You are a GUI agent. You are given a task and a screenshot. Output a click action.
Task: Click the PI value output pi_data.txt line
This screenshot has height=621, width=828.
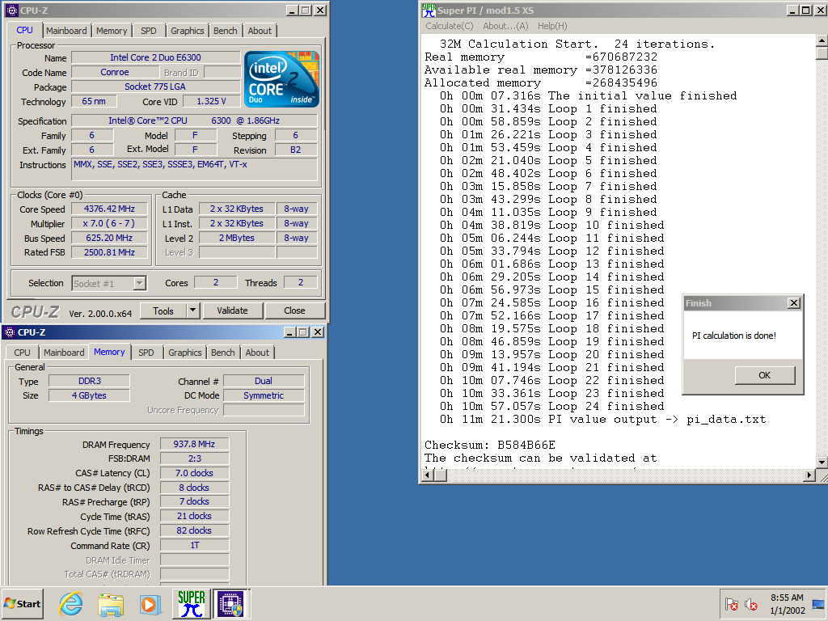602,420
